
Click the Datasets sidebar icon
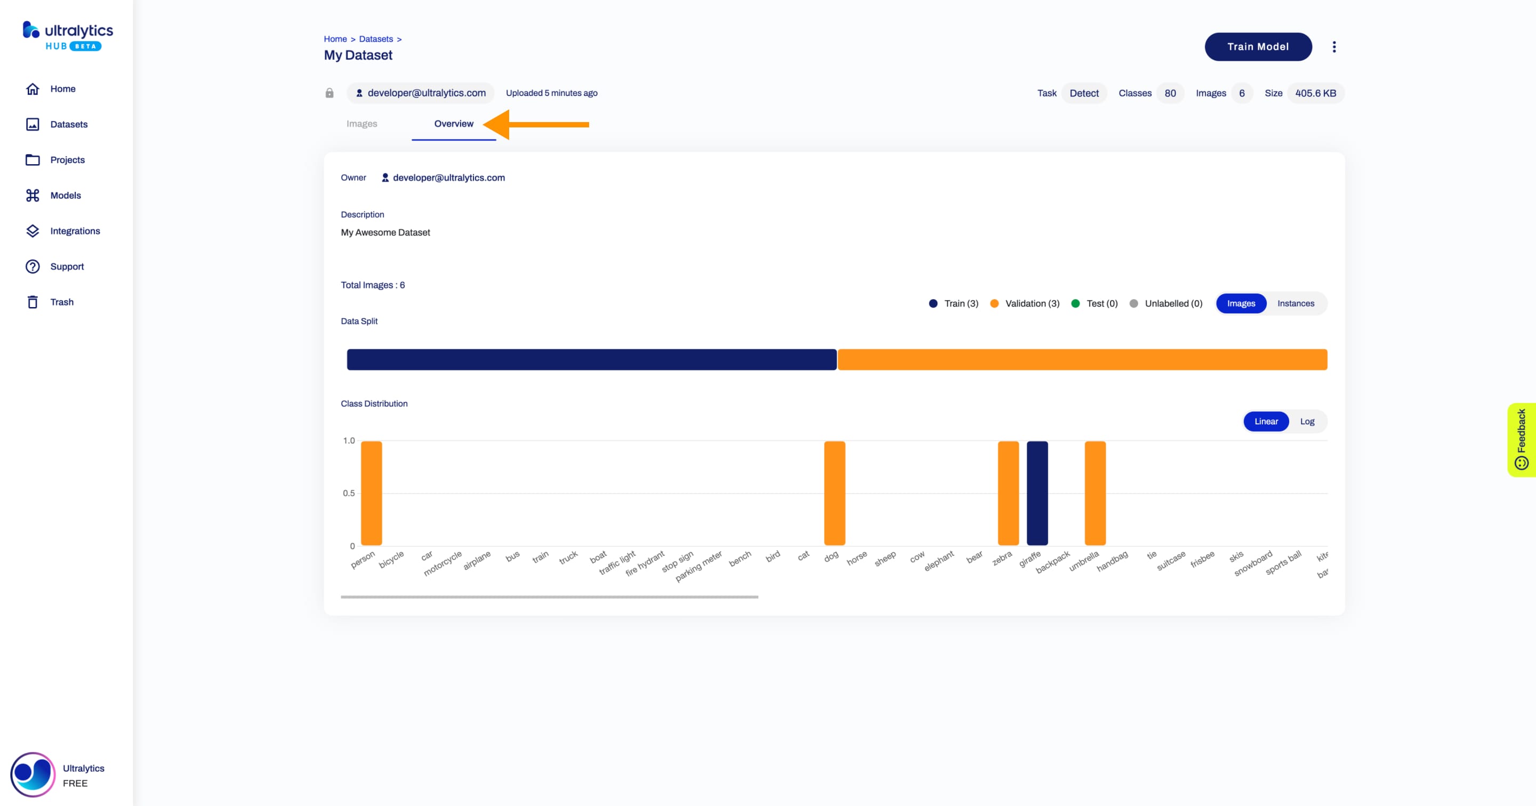[x=31, y=124]
